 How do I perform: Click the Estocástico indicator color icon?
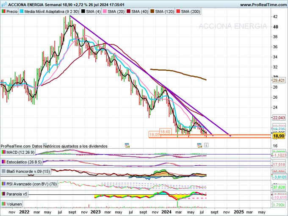click(3, 162)
